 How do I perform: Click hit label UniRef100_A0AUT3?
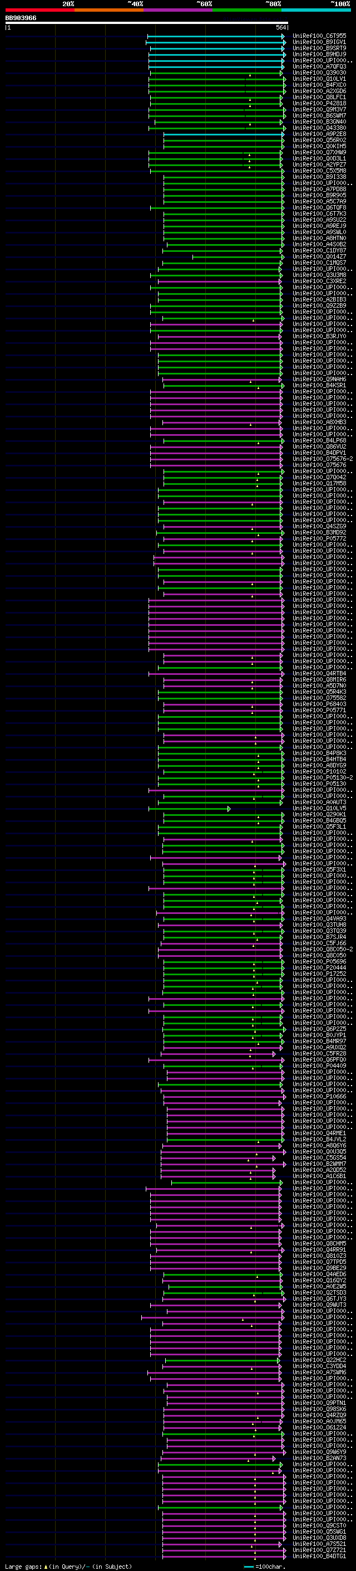pos(319,802)
